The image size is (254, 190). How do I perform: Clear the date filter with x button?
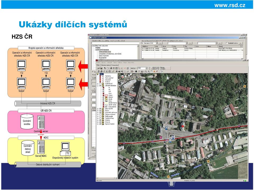click(x=160, y=43)
